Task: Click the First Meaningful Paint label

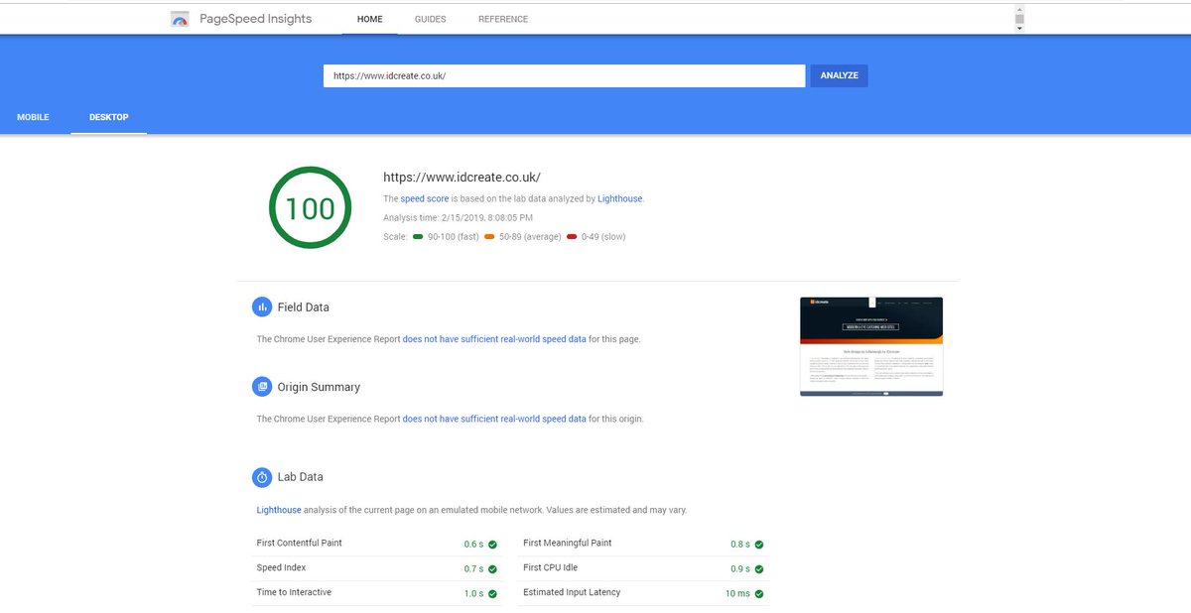Action: click(568, 544)
